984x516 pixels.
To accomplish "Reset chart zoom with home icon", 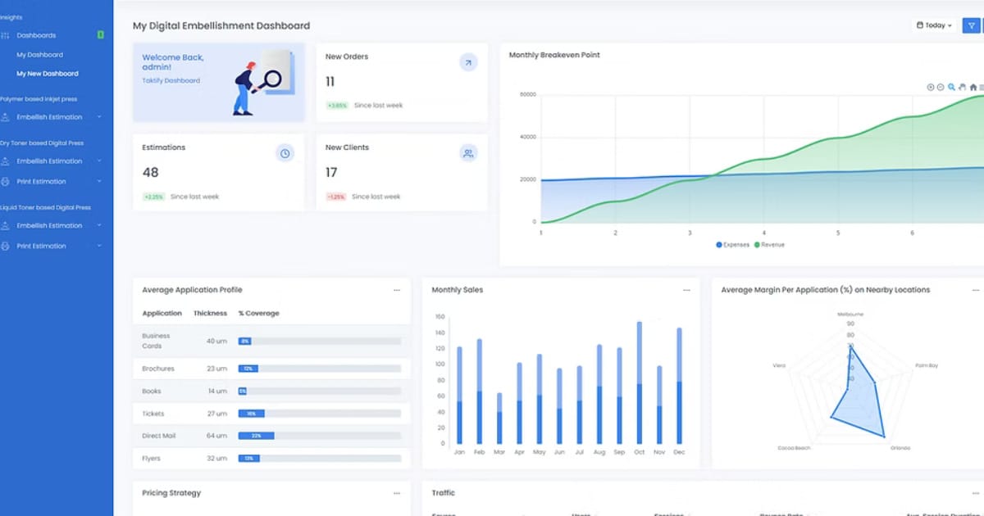I will 973,87.
